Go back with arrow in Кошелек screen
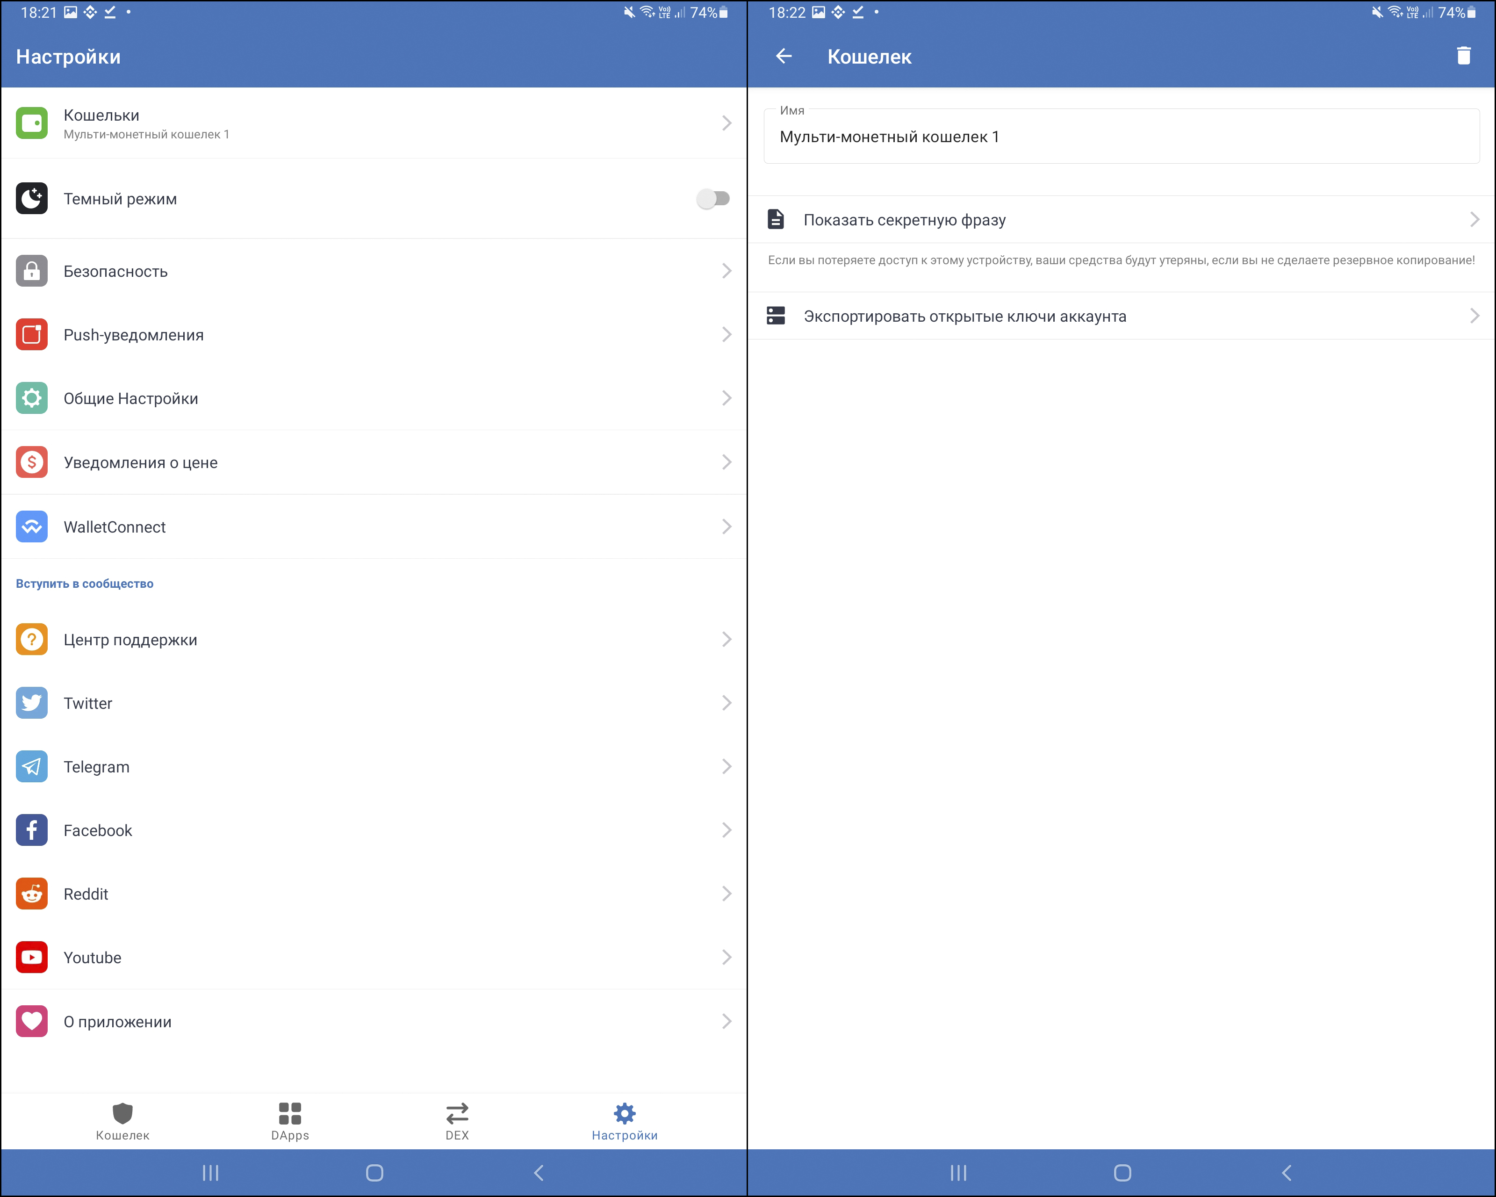 [x=784, y=56]
